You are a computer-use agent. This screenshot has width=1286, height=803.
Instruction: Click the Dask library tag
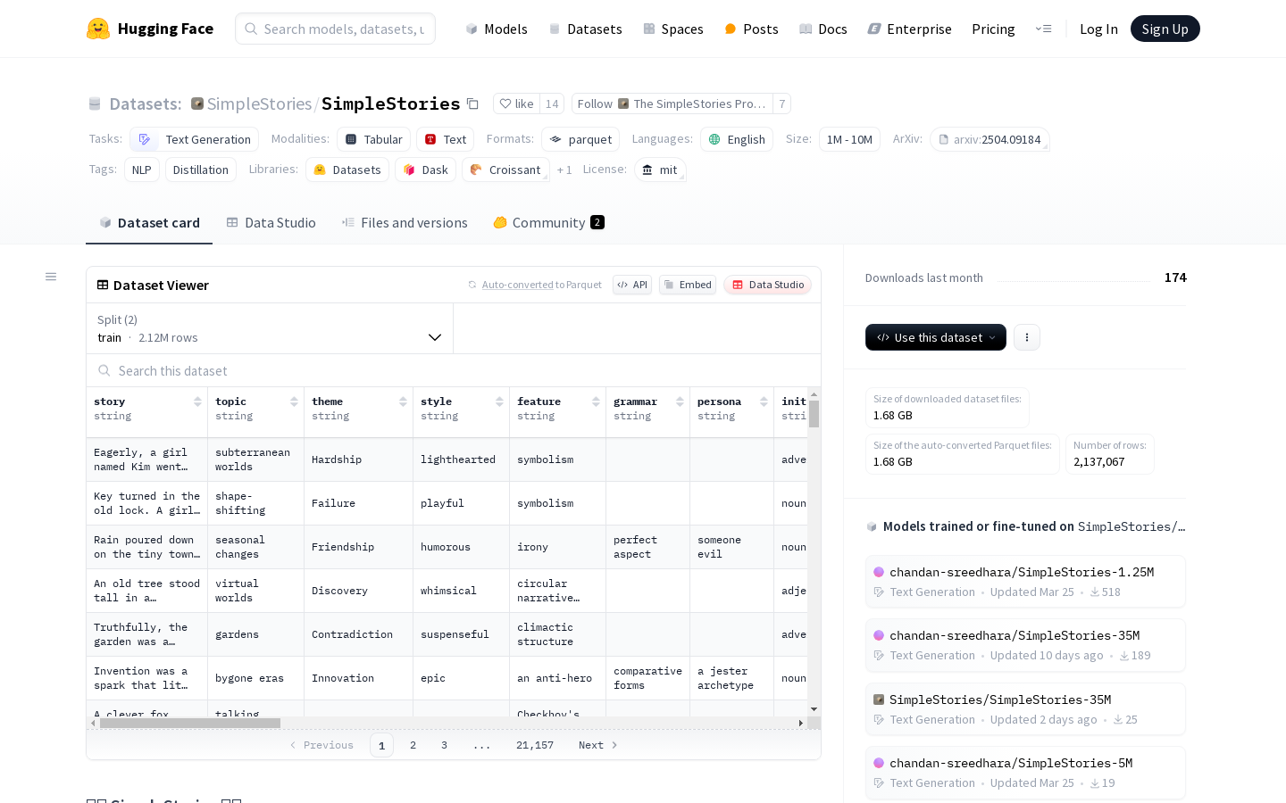click(425, 170)
